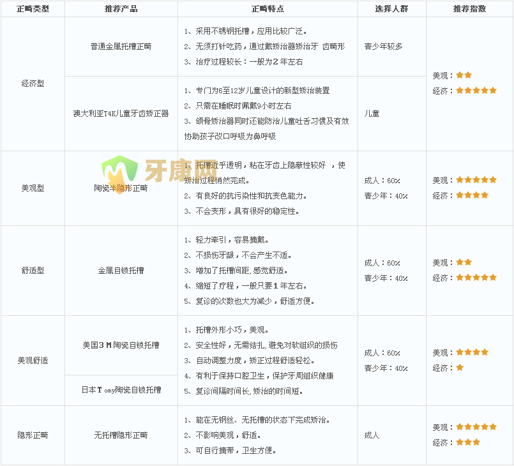Click the 选择人群 column header
Viewport: 514px width, 466px height.
(x=392, y=9)
